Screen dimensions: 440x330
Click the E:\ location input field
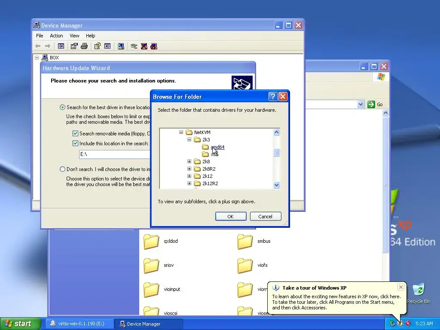click(114, 154)
